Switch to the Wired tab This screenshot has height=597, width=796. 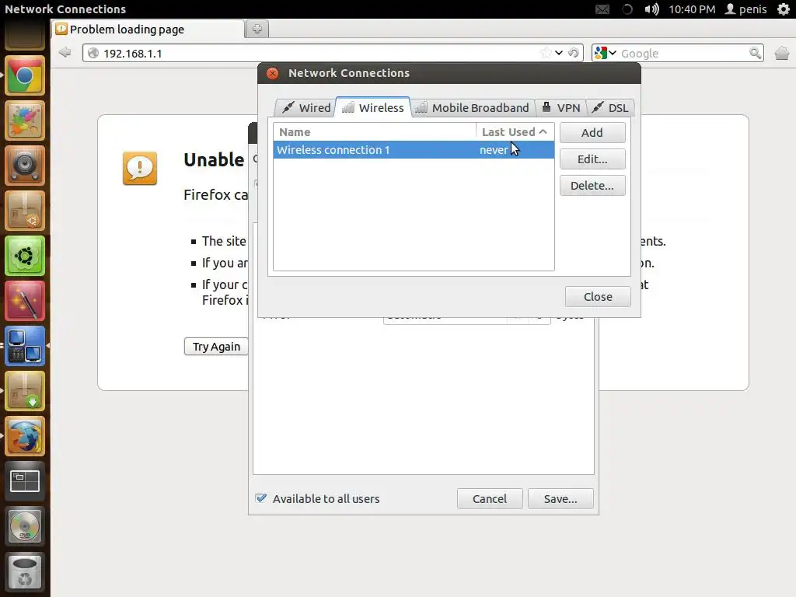pyautogui.click(x=306, y=107)
